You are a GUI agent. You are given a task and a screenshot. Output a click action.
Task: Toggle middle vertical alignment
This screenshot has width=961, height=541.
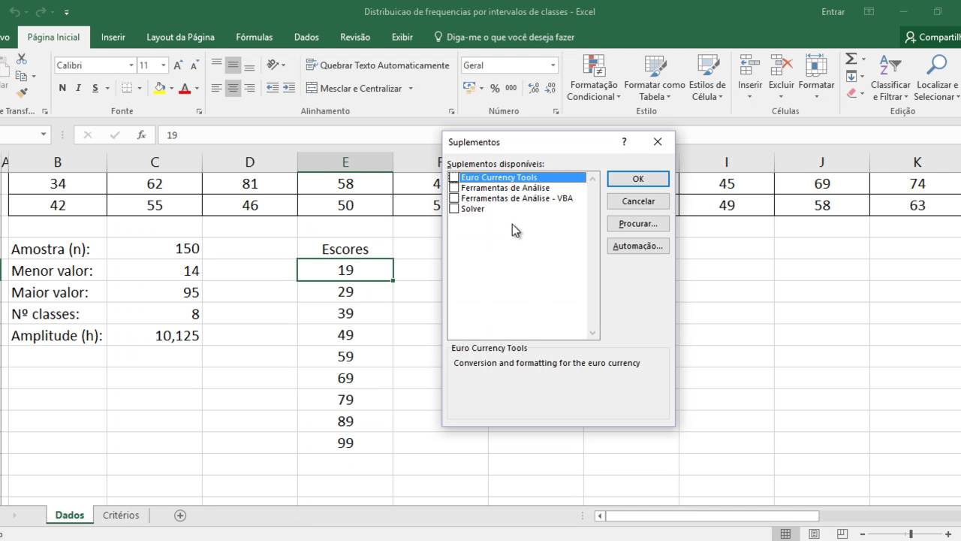pos(233,65)
